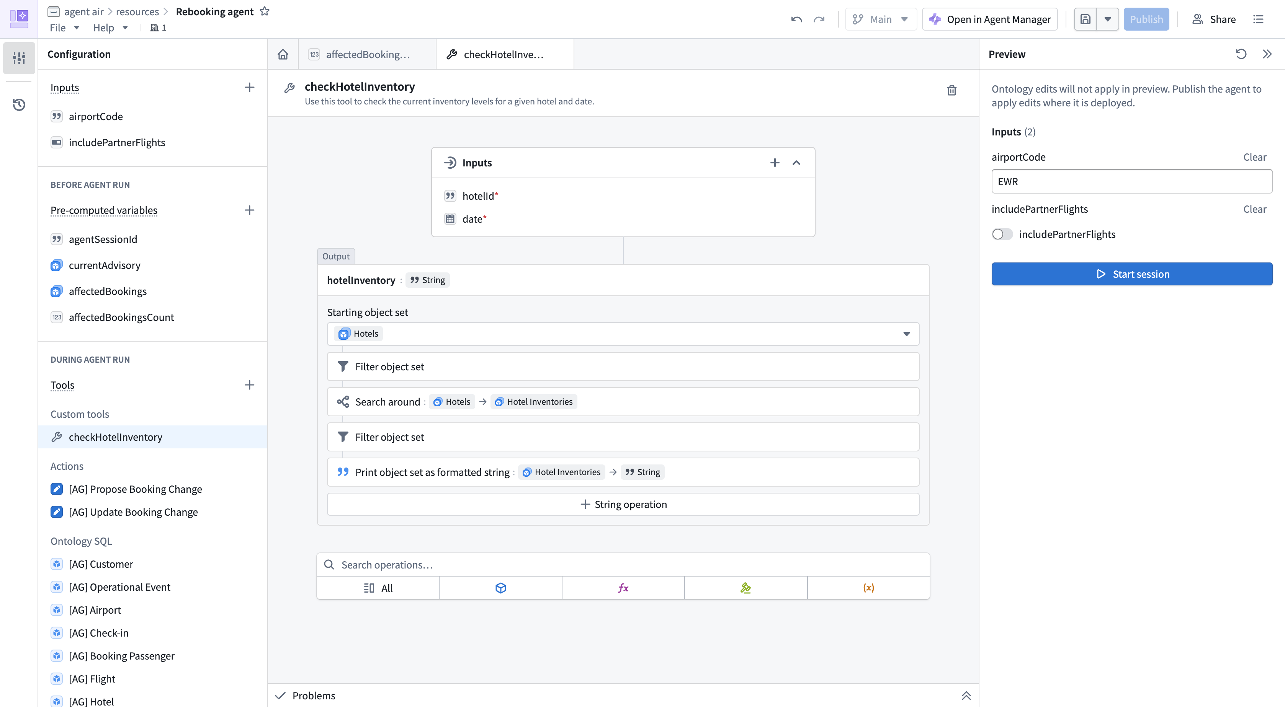This screenshot has height=707, width=1285.
Task: Open in Agent Manager
Action: (x=990, y=20)
